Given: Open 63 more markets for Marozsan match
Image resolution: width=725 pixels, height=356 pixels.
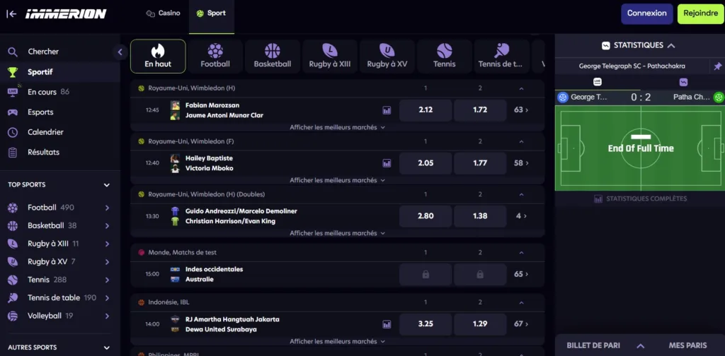Looking at the screenshot, I should pyautogui.click(x=521, y=110).
